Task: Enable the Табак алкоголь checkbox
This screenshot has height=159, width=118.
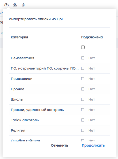Action: [x=83, y=120]
